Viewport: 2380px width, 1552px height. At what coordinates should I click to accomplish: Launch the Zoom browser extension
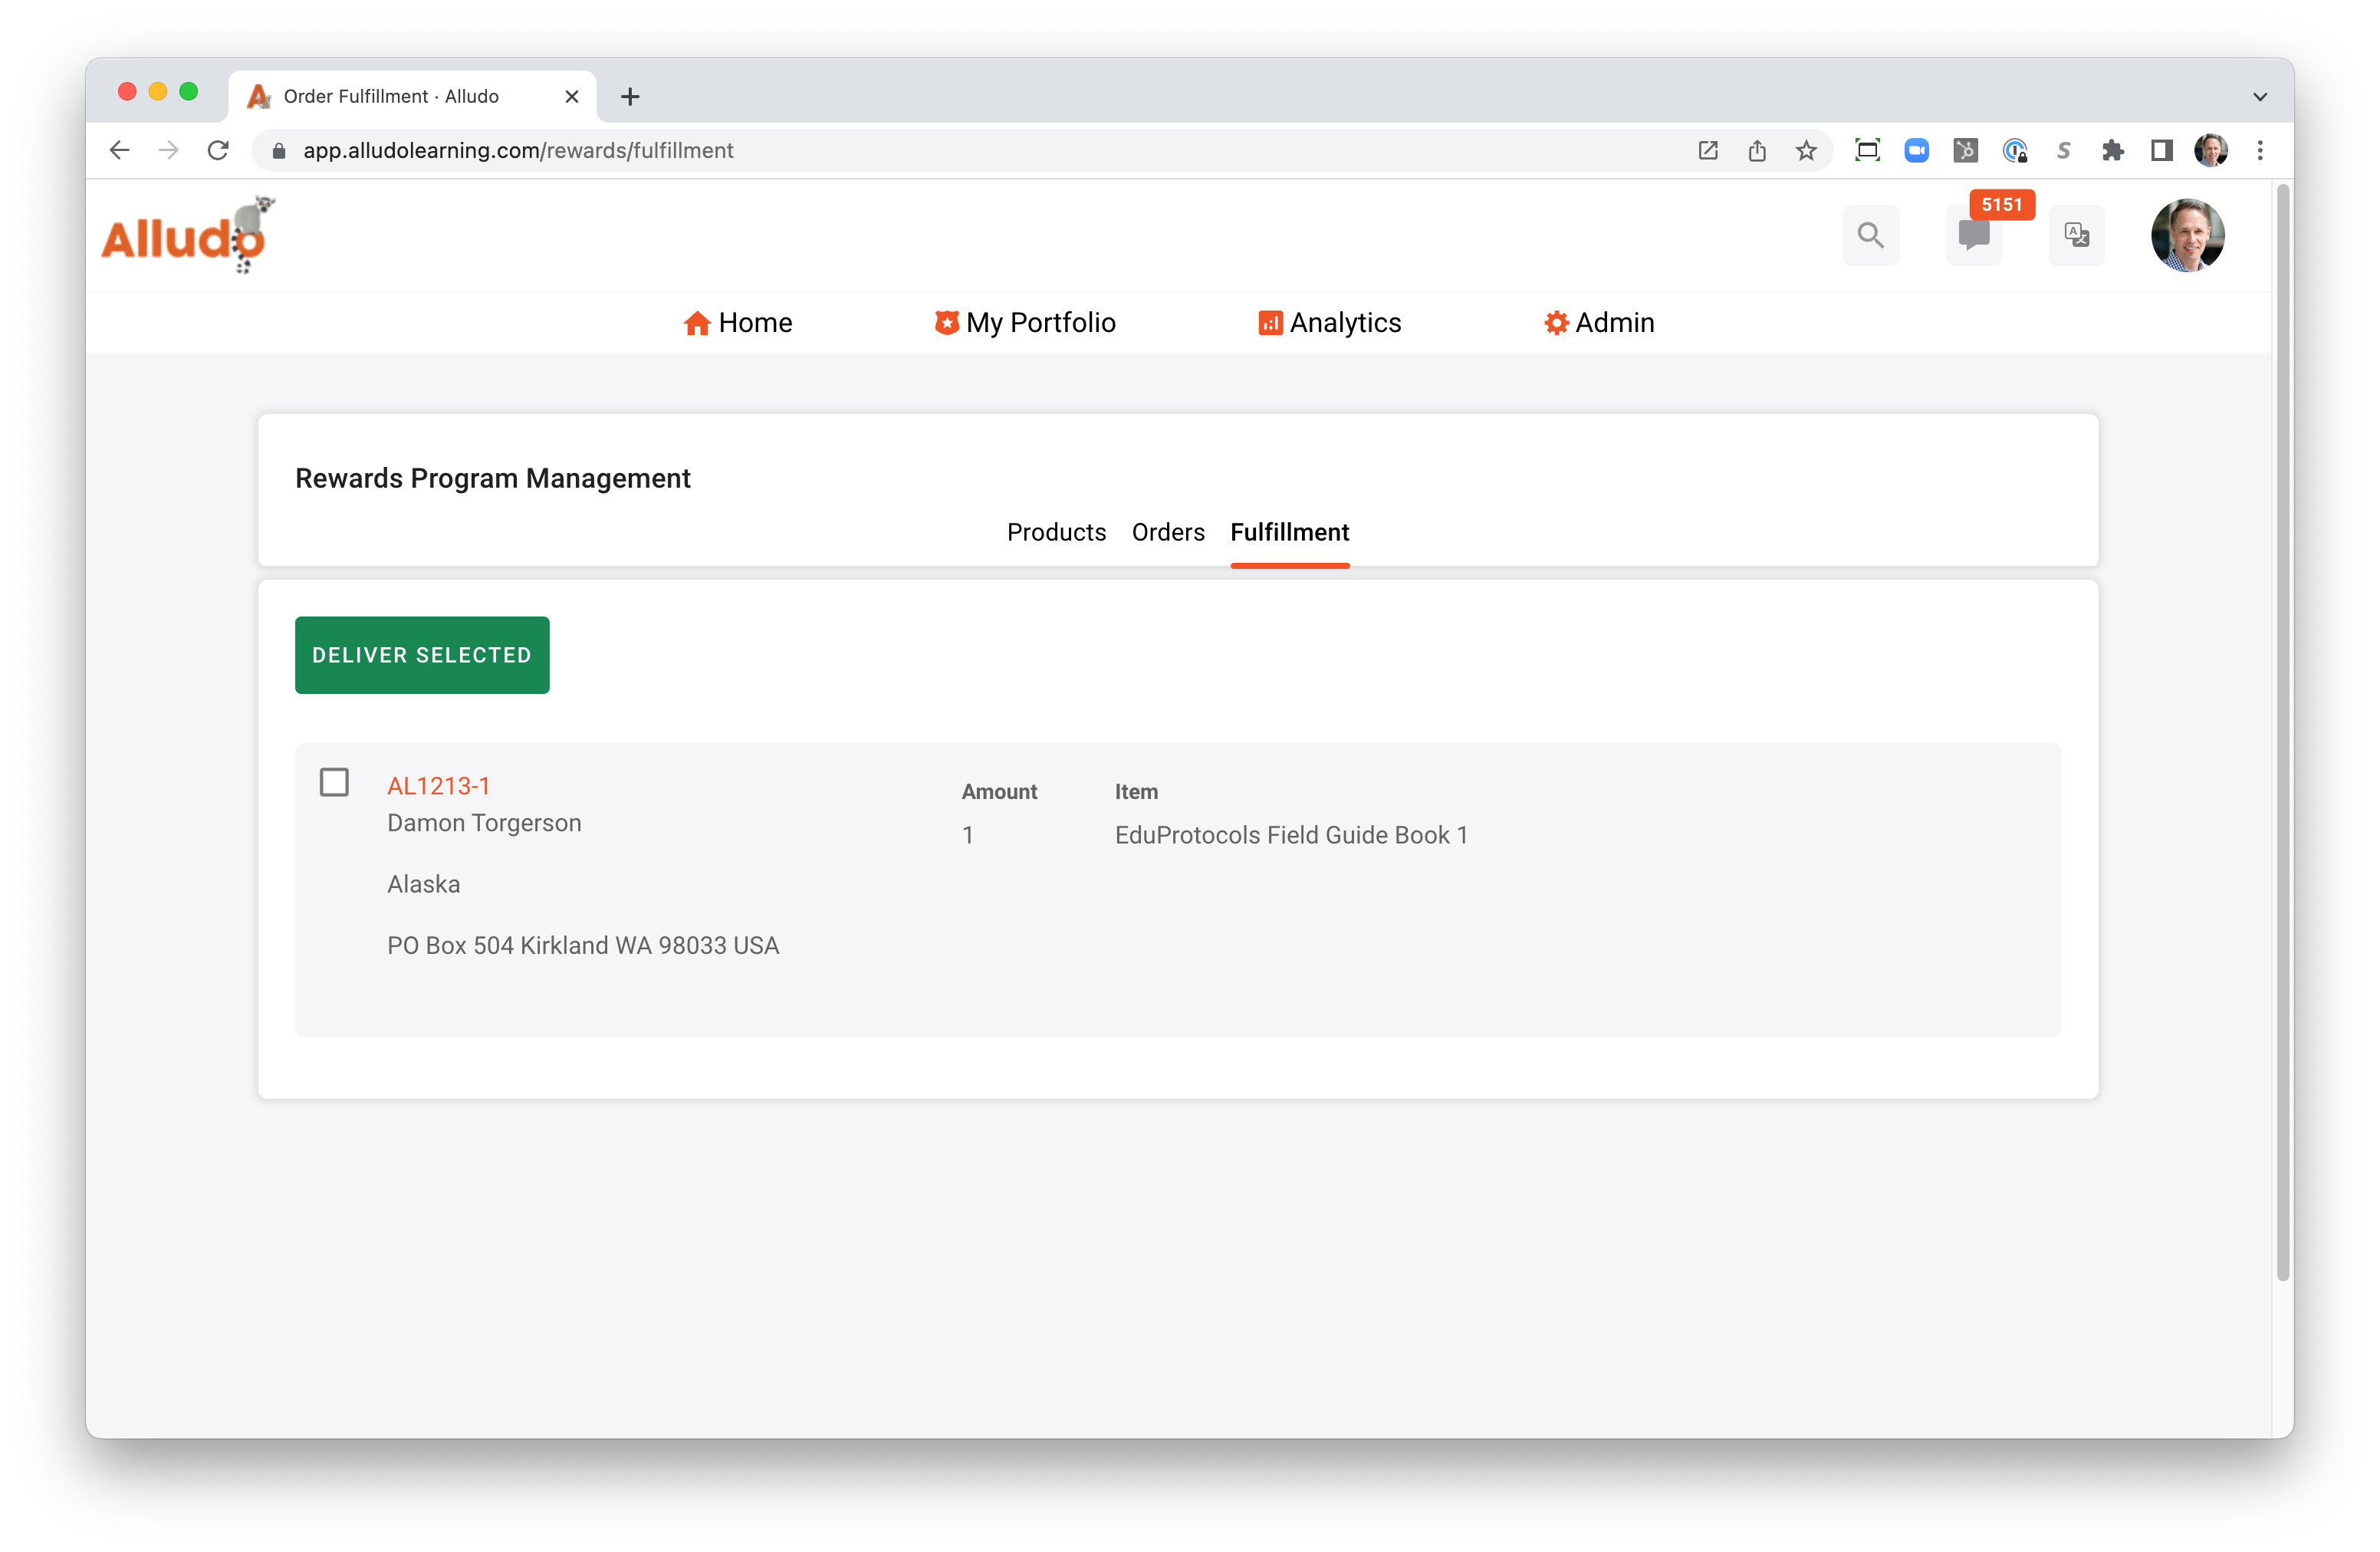click(x=1917, y=150)
